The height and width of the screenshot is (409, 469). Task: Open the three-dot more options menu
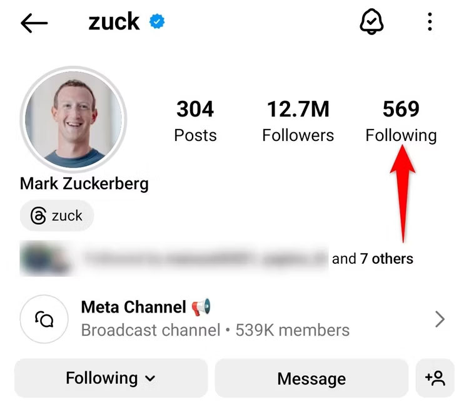click(x=430, y=23)
